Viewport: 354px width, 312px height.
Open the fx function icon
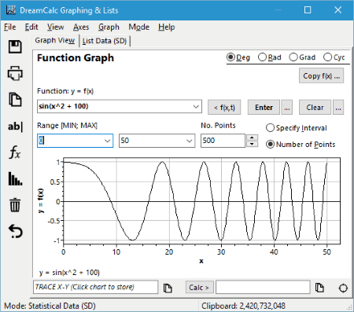tap(15, 152)
